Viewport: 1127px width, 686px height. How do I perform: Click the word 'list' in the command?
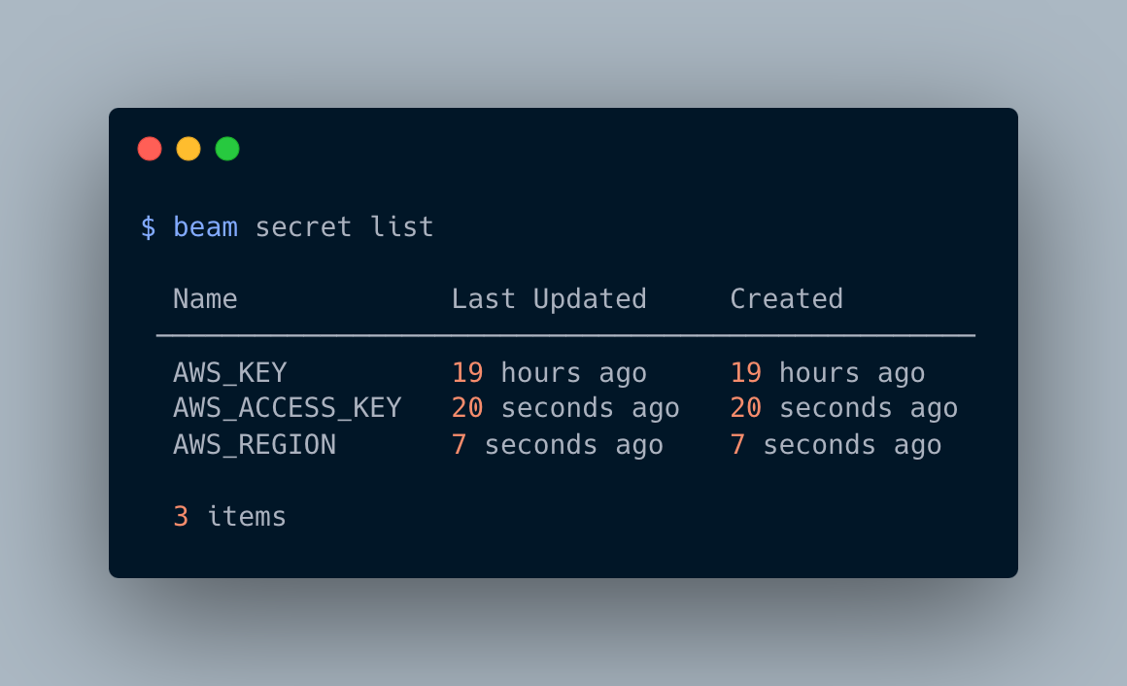coord(402,227)
